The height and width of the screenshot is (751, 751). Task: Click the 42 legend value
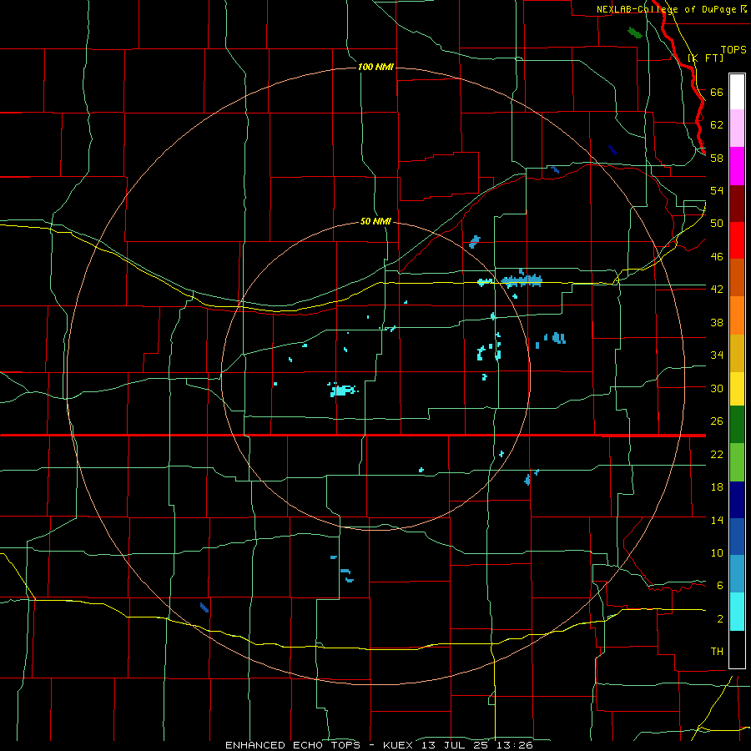coord(717,289)
